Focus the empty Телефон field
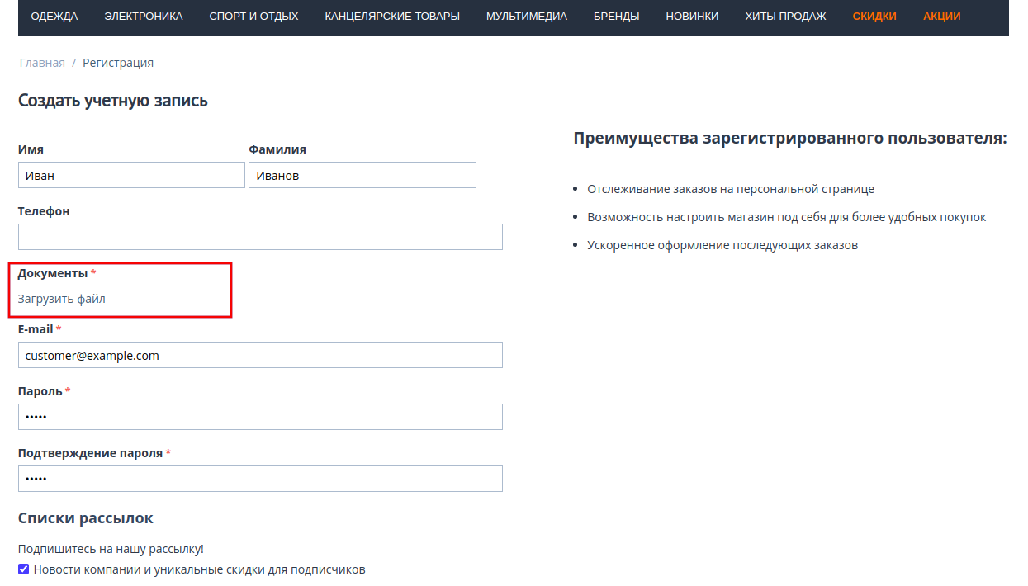Image resolution: width=1028 pixels, height=586 pixels. click(260, 237)
